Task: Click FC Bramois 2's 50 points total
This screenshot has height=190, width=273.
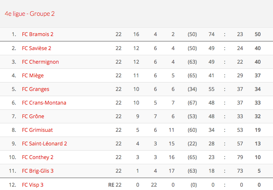Action: pos(258,34)
